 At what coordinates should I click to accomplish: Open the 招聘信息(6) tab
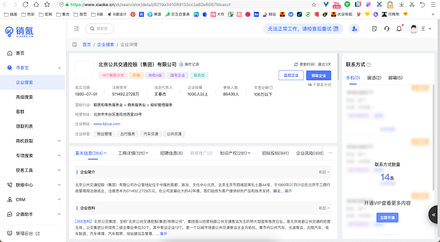(171, 153)
